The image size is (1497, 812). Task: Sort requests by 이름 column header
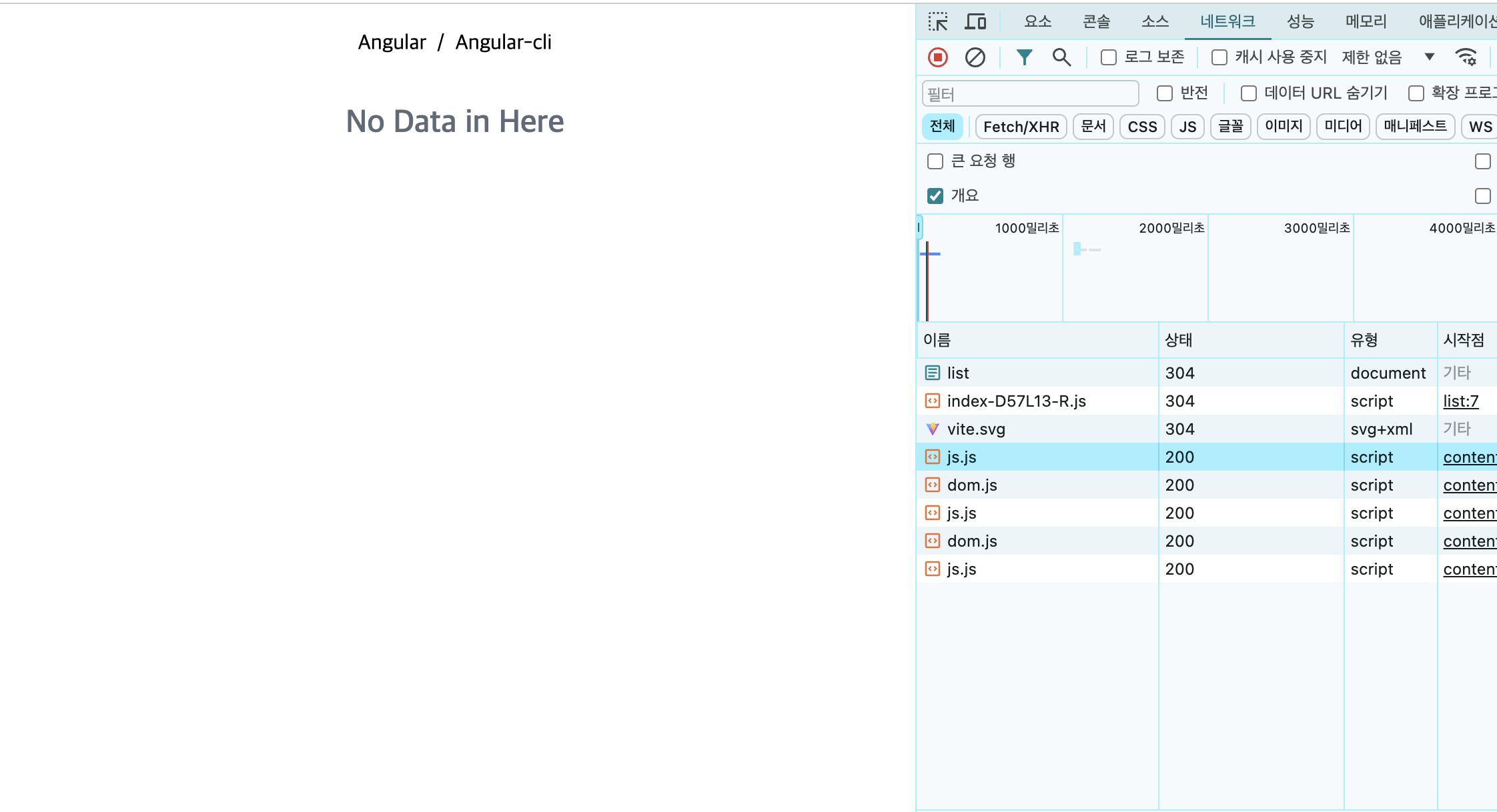[x=937, y=340]
